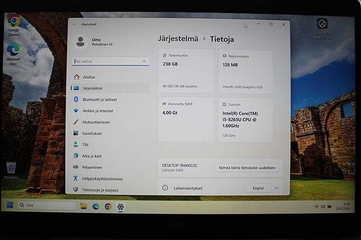Maximize the Asetukset window
This screenshot has height=240, width=361.
coord(271,24)
